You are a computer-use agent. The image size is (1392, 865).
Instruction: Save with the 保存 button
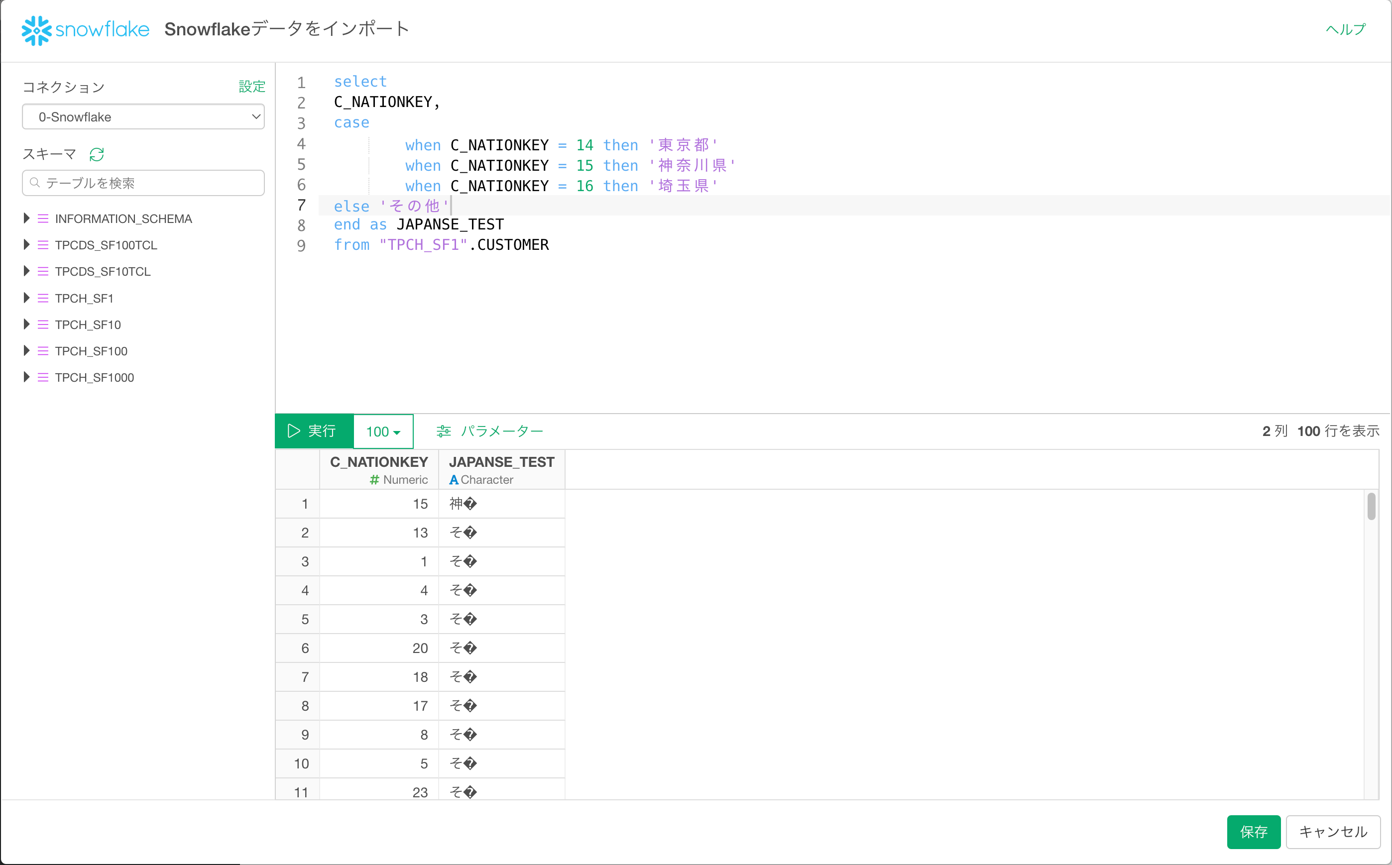tap(1254, 832)
